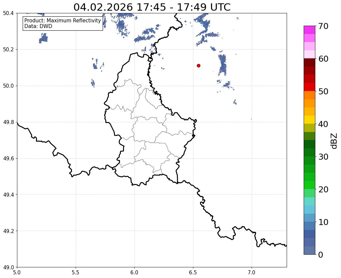Screen dimensions: 341x278
Task: Click the 20 dBZ colorbar tick label
Action: point(323,189)
